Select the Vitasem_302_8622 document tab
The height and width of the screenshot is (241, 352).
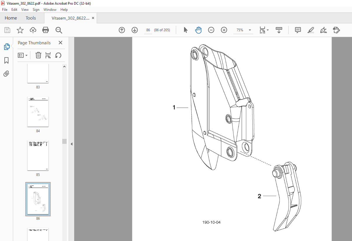click(x=70, y=18)
